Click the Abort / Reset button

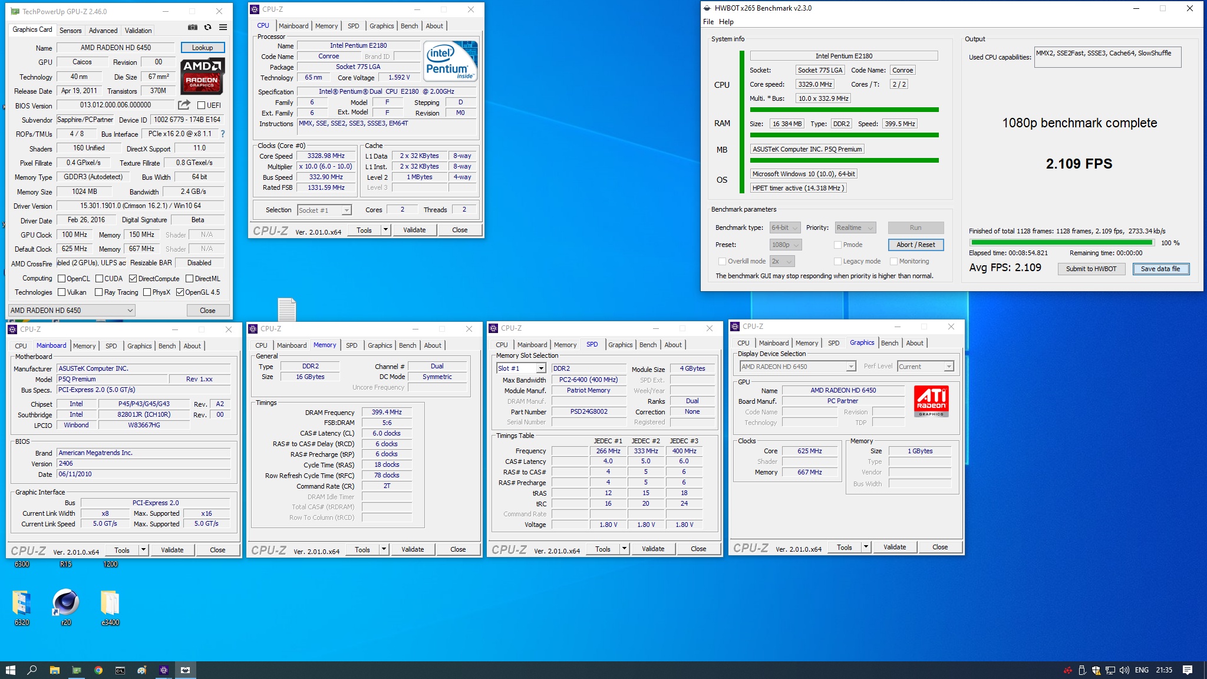916,245
